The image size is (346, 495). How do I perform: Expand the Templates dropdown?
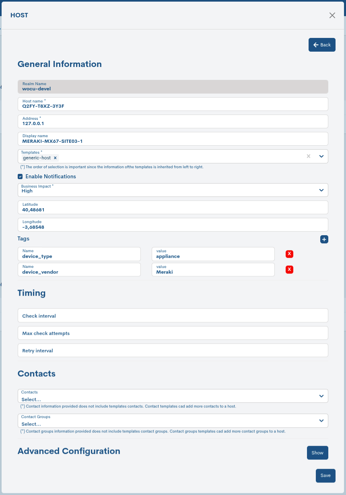[321, 156]
